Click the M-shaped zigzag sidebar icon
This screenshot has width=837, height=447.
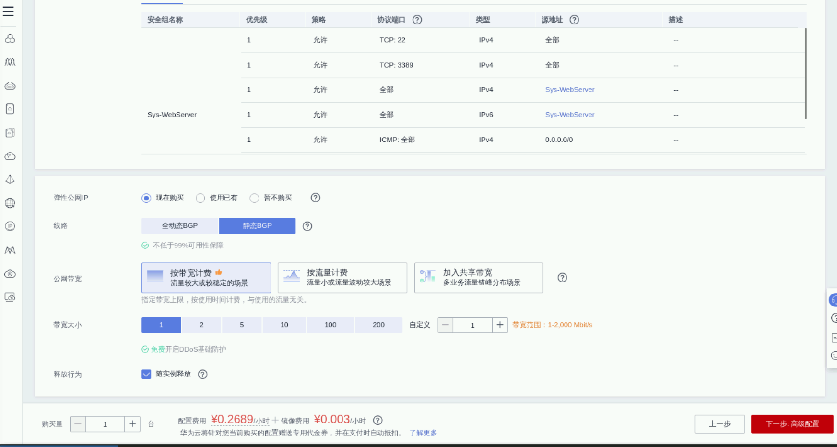pyautogui.click(x=10, y=250)
